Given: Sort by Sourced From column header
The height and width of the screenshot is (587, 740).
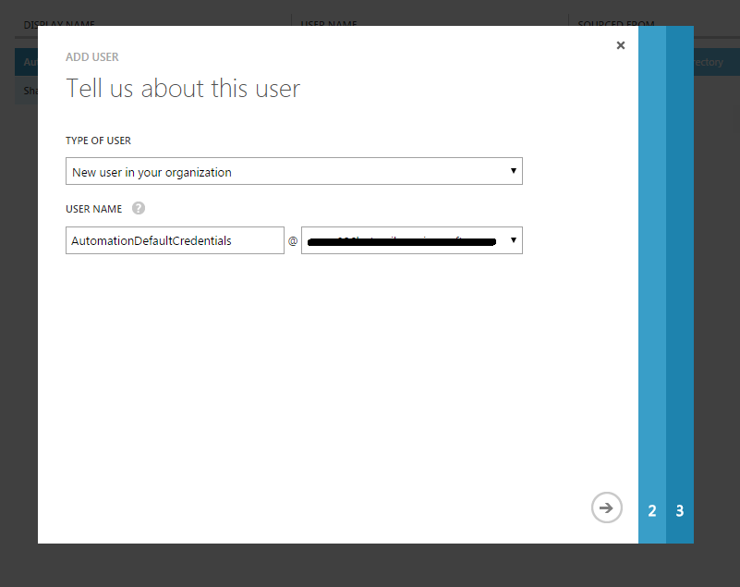Looking at the screenshot, I should pos(616,23).
